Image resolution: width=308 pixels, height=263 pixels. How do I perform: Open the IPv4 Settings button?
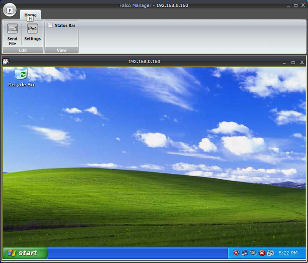pyautogui.click(x=32, y=32)
